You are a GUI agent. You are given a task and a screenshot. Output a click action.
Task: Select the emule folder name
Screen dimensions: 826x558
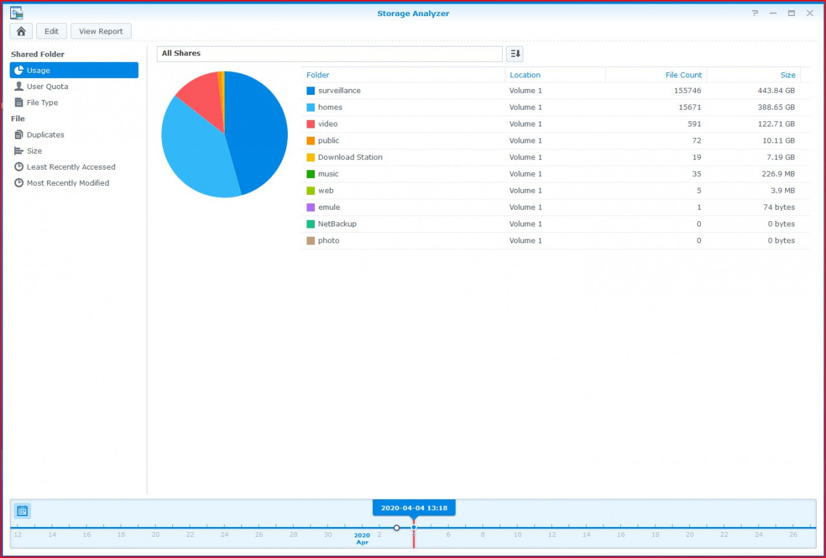tap(329, 208)
